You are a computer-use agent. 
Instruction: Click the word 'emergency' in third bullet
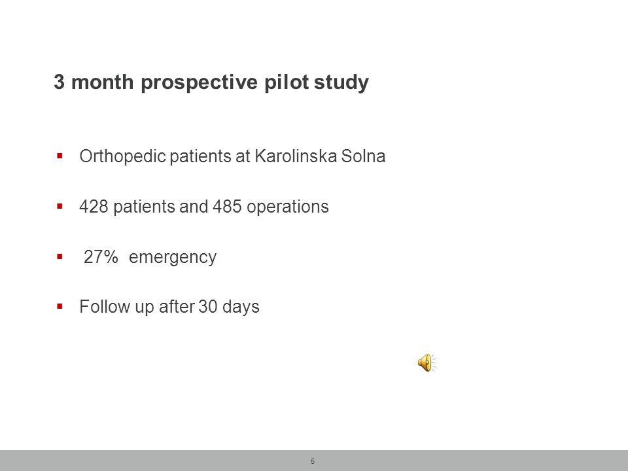(173, 258)
